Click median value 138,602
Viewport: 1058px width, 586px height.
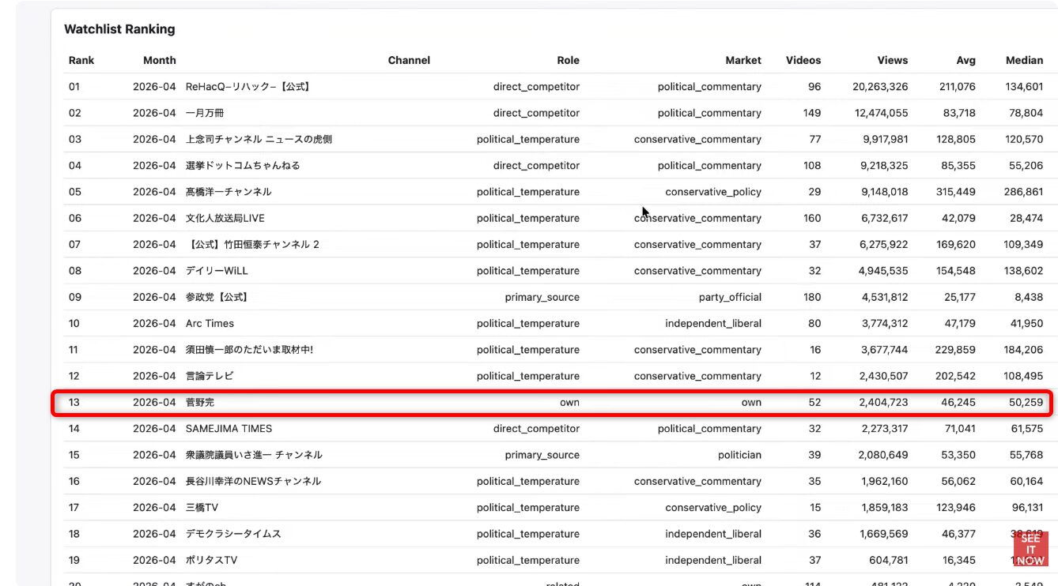pyautogui.click(x=1025, y=271)
